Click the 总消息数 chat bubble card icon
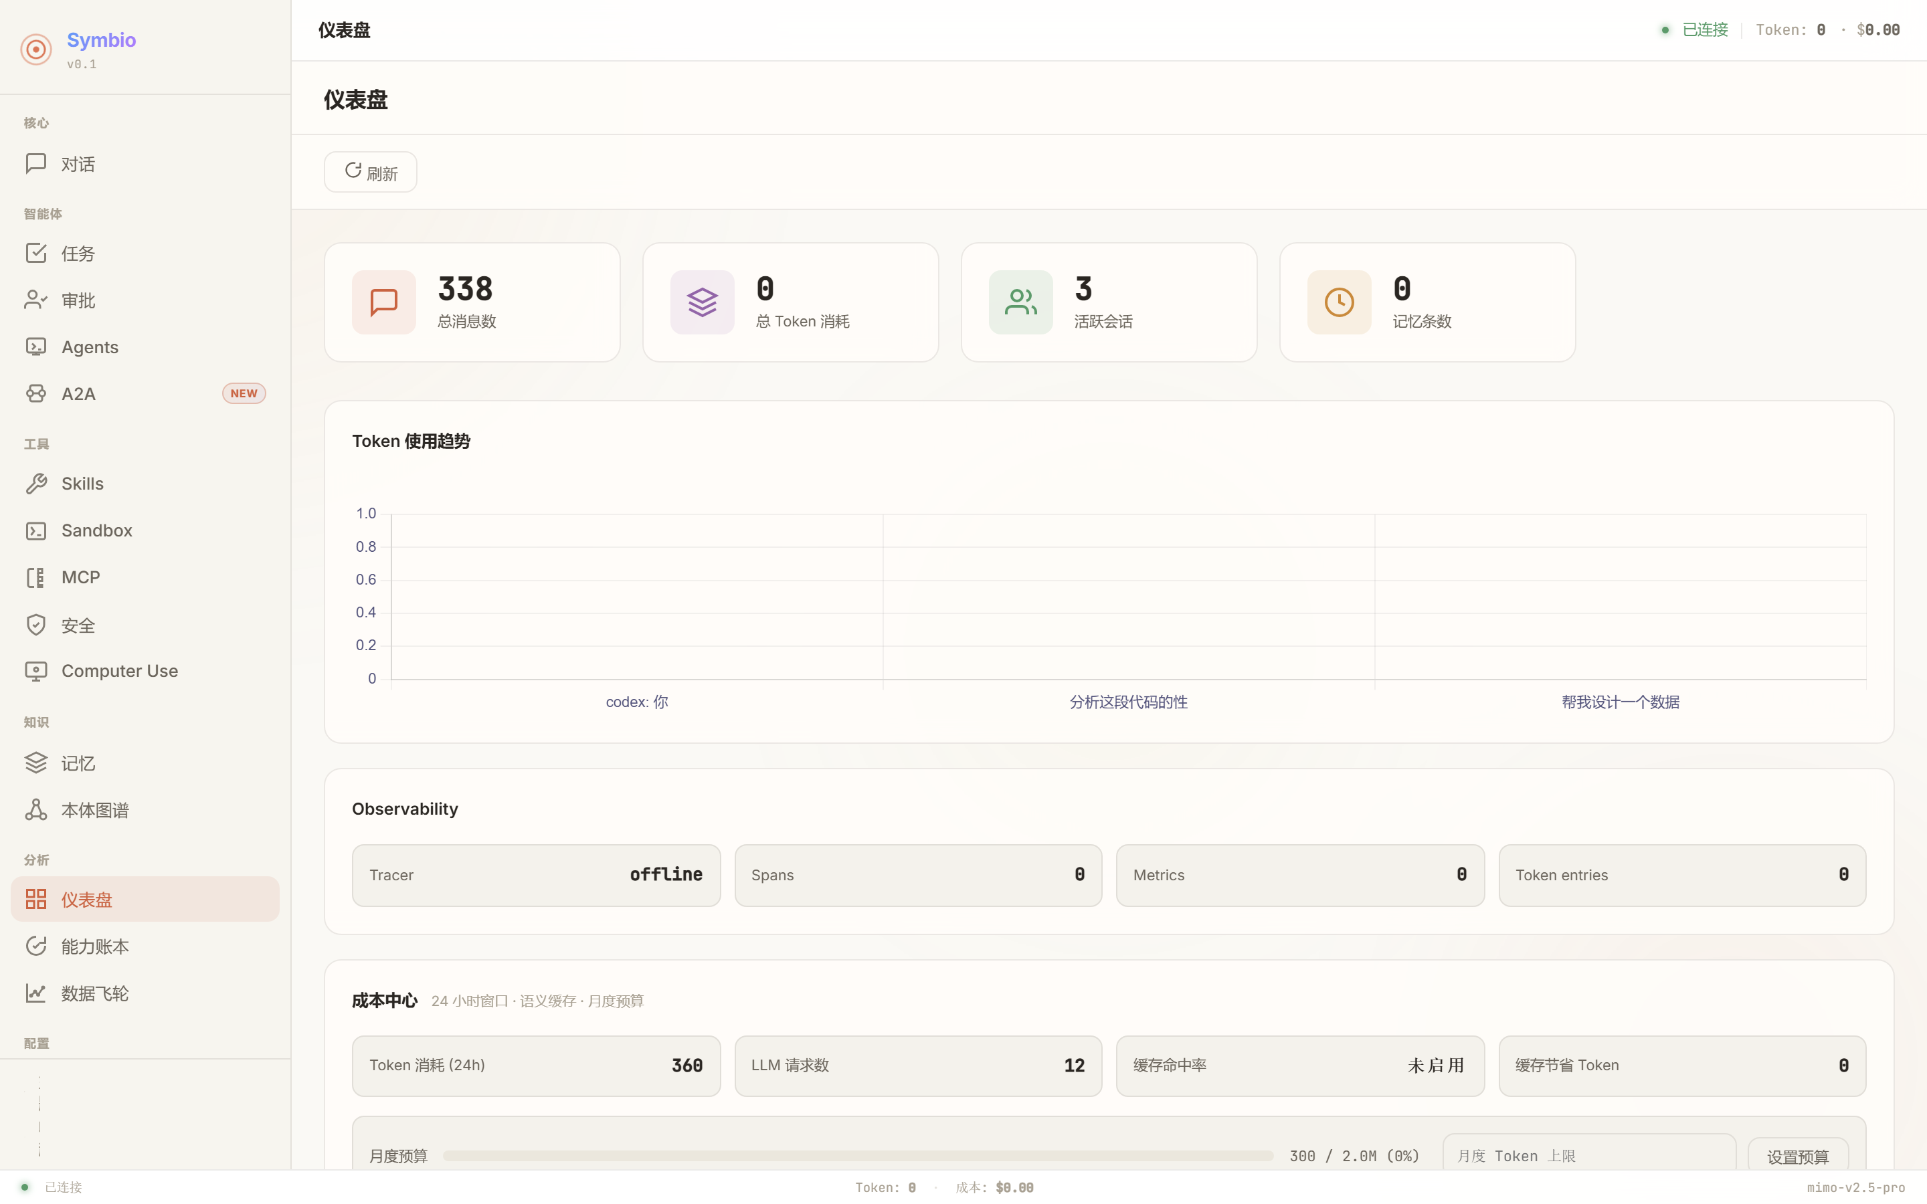This screenshot has width=1927, height=1204. coord(384,302)
